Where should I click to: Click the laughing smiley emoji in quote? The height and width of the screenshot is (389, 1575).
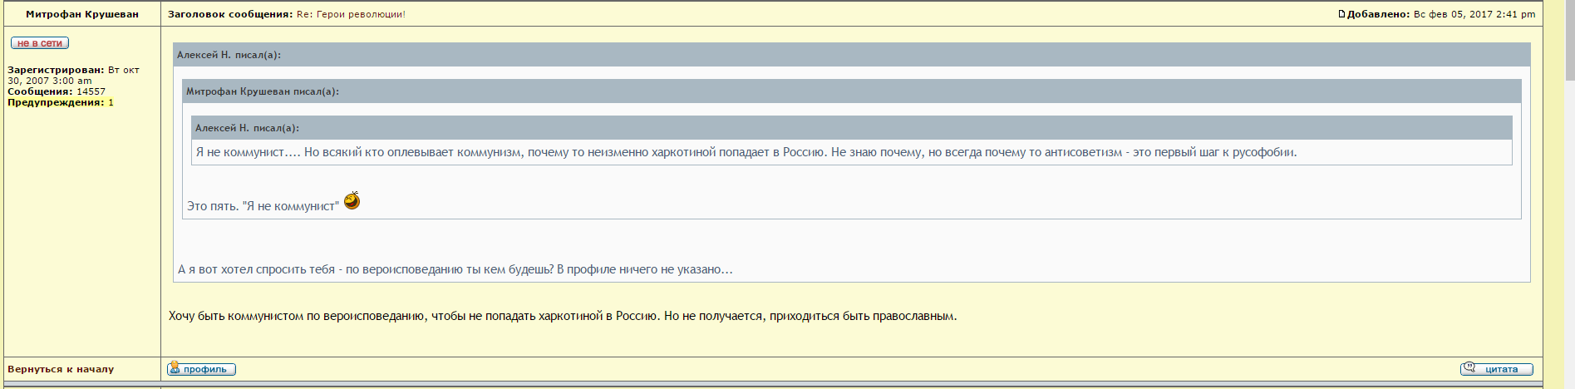[x=352, y=201]
